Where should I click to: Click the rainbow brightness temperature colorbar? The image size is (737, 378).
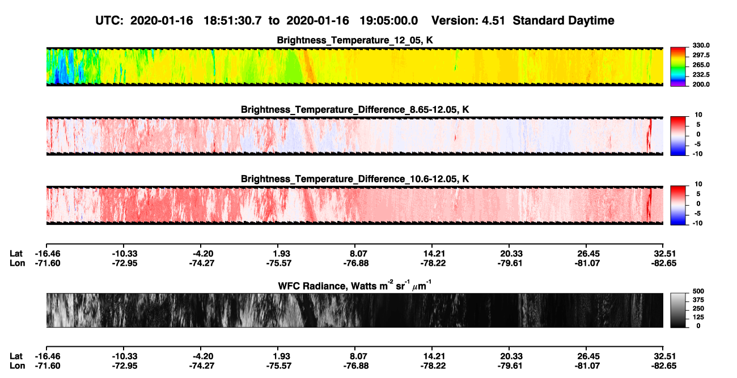tap(679, 66)
